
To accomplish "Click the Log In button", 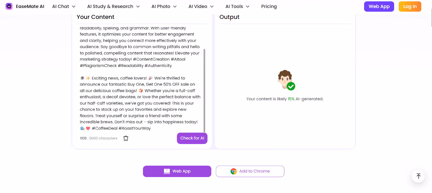I will click(410, 6).
